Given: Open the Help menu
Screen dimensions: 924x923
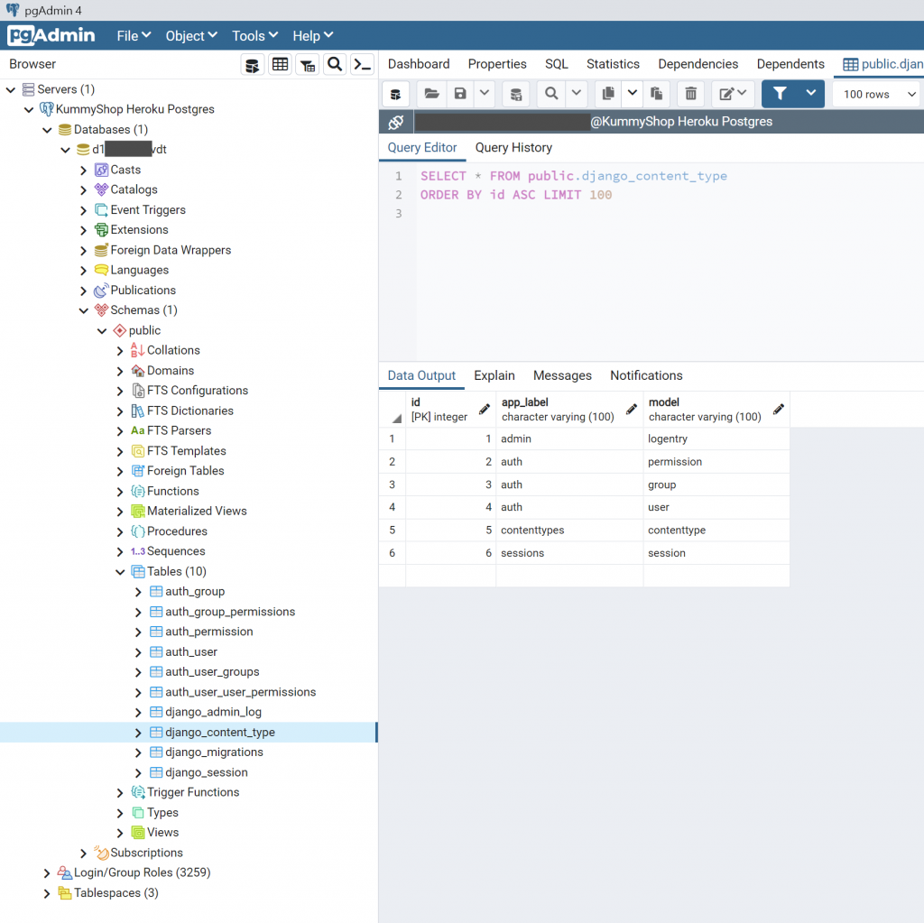Looking at the screenshot, I should tap(313, 36).
